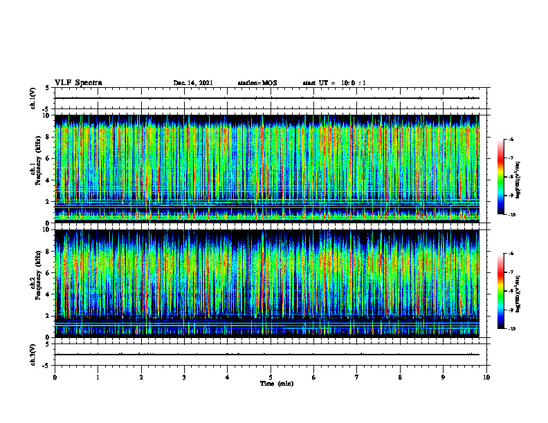
Task: Click the "-6" label on ch.1 color scale
Action: click(510, 140)
